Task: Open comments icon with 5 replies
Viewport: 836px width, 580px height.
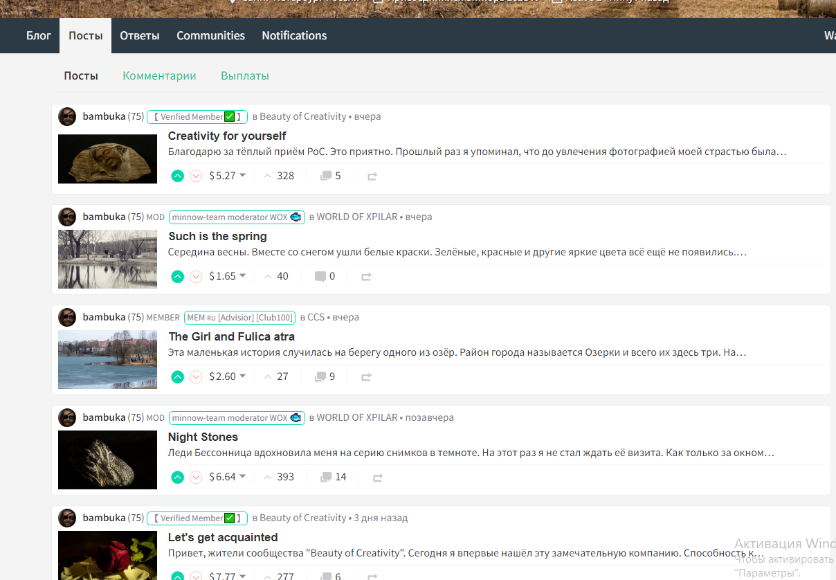Action: [x=326, y=176]
